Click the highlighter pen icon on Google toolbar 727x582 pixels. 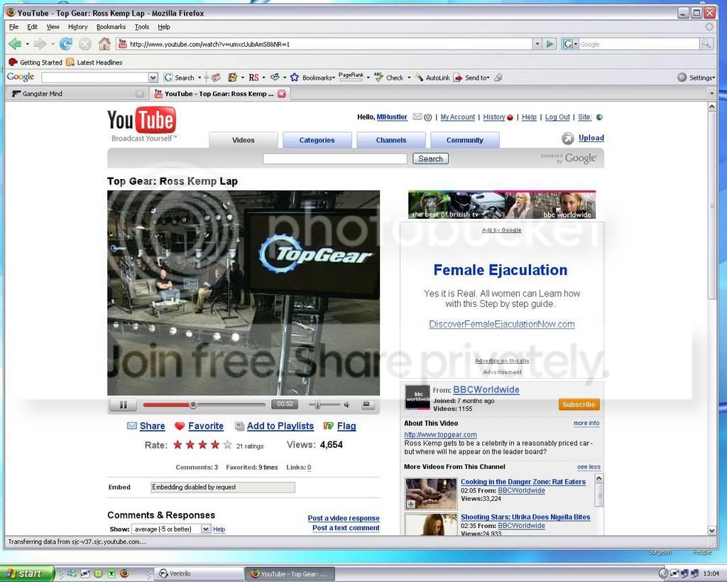[x=498, y=77]
